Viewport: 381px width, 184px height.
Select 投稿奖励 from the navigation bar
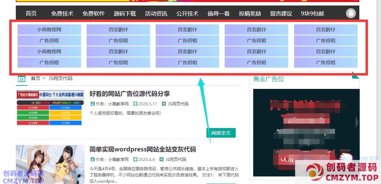coord(250,13)
